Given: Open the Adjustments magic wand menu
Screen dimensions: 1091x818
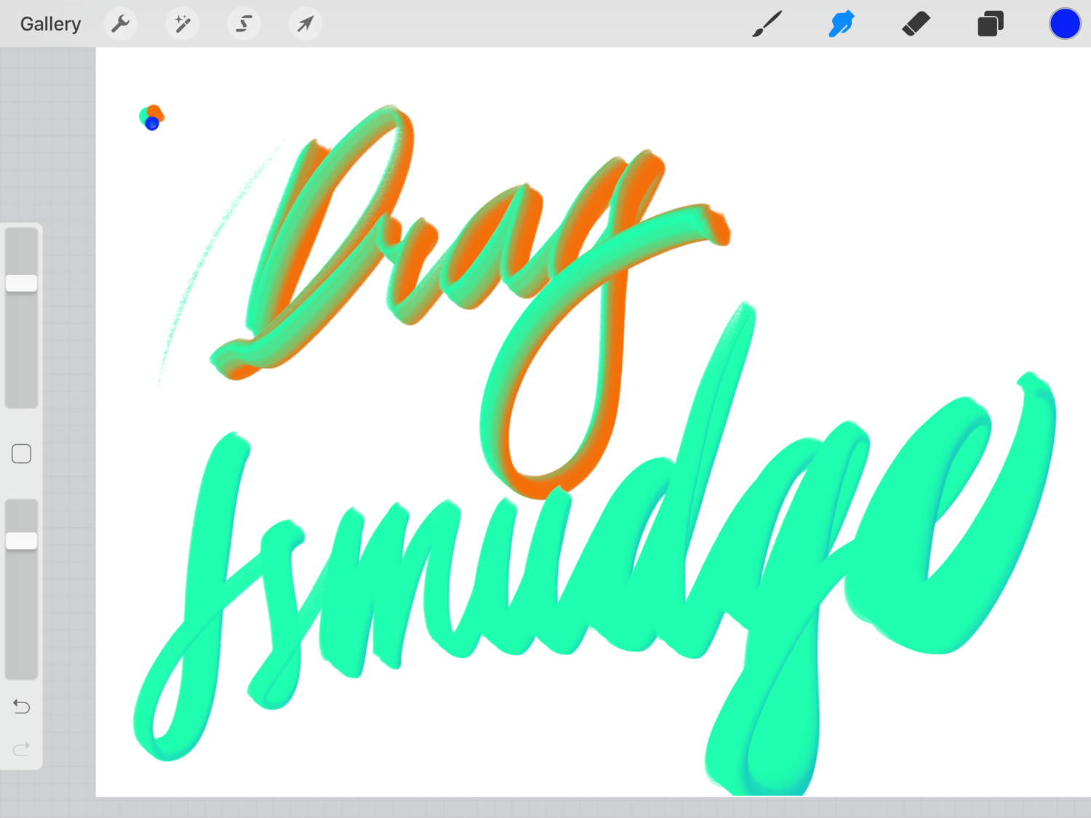Looking at the screenshot, I should pos(182,24).
